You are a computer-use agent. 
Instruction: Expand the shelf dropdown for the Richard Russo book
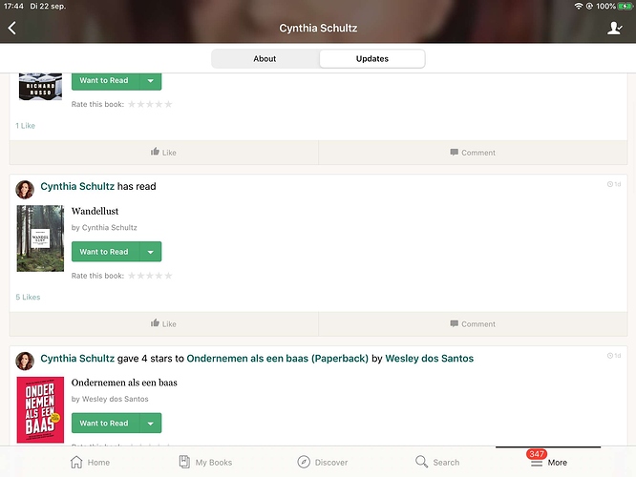[151, 81]
